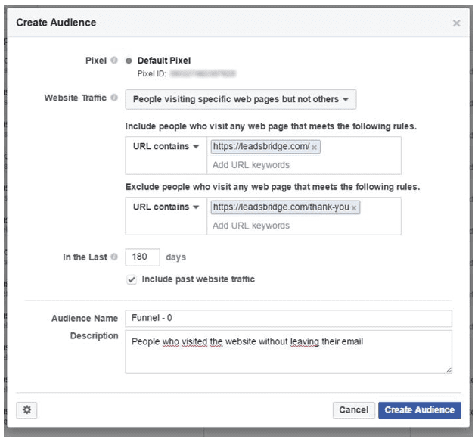Click the grey Default Pixel status dot
Viewport: 475px width, 439px height.
[129, 60]
